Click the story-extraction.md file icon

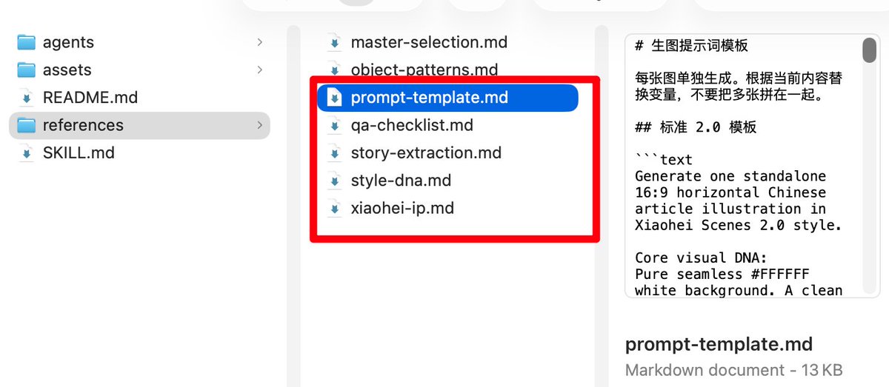click(335, 153)
